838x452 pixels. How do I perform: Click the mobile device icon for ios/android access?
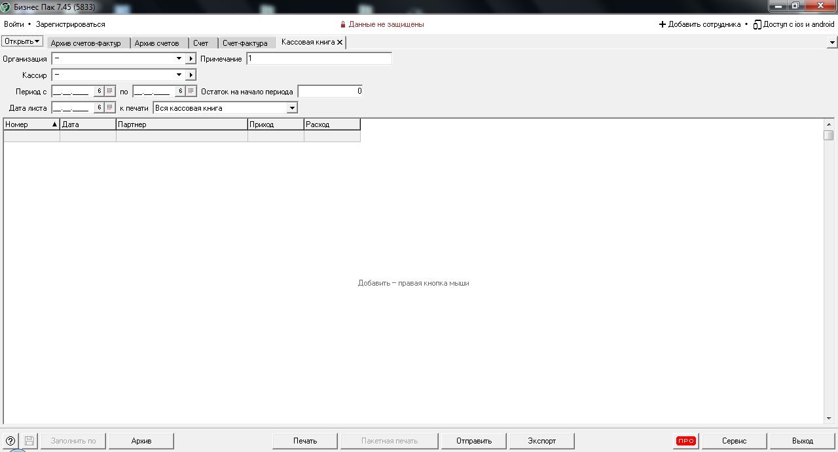[757, 24]
